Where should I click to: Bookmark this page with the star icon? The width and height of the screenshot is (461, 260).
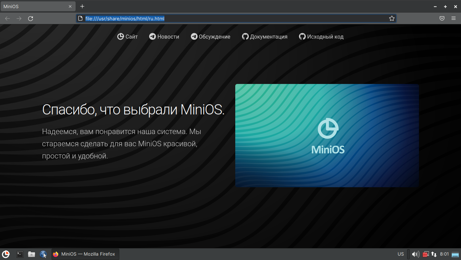point(392,19)
